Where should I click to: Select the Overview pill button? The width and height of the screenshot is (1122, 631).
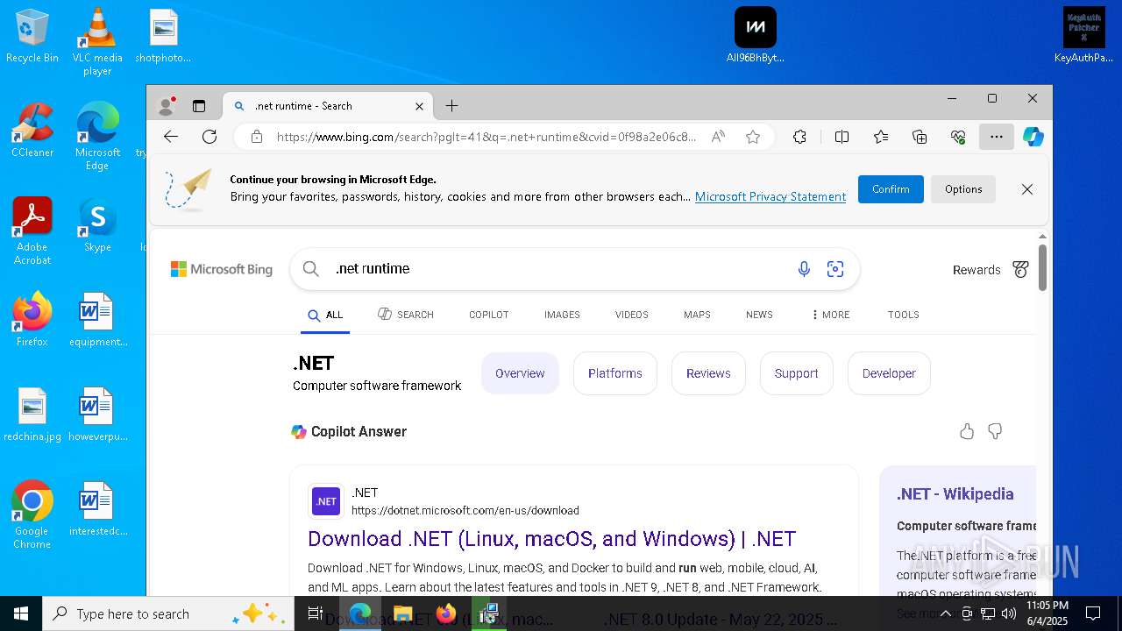pyautogui.click(x=520, y=373)
